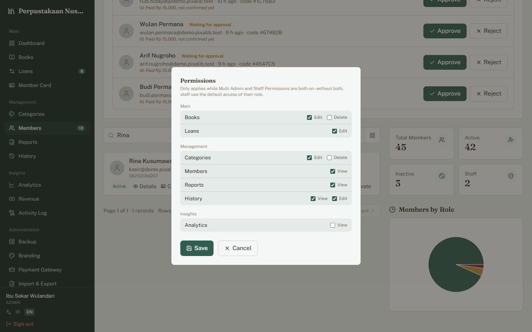Open the Dashboard sidebar icon

(12, 43)
